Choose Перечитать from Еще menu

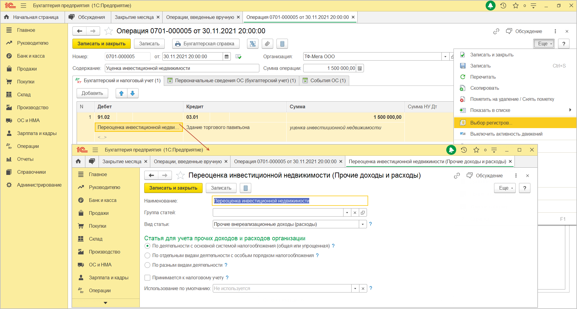(515, 77)
